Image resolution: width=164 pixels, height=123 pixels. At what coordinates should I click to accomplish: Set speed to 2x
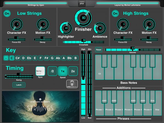pyautogui.click(x=73, y=71)
